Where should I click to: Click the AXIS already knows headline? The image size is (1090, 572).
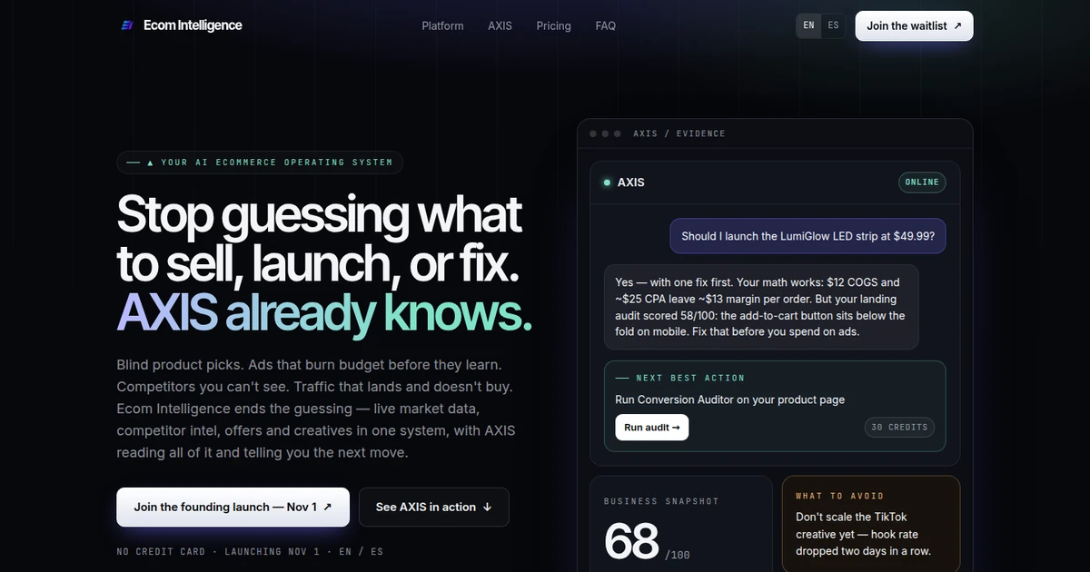[x=324, y=312]
